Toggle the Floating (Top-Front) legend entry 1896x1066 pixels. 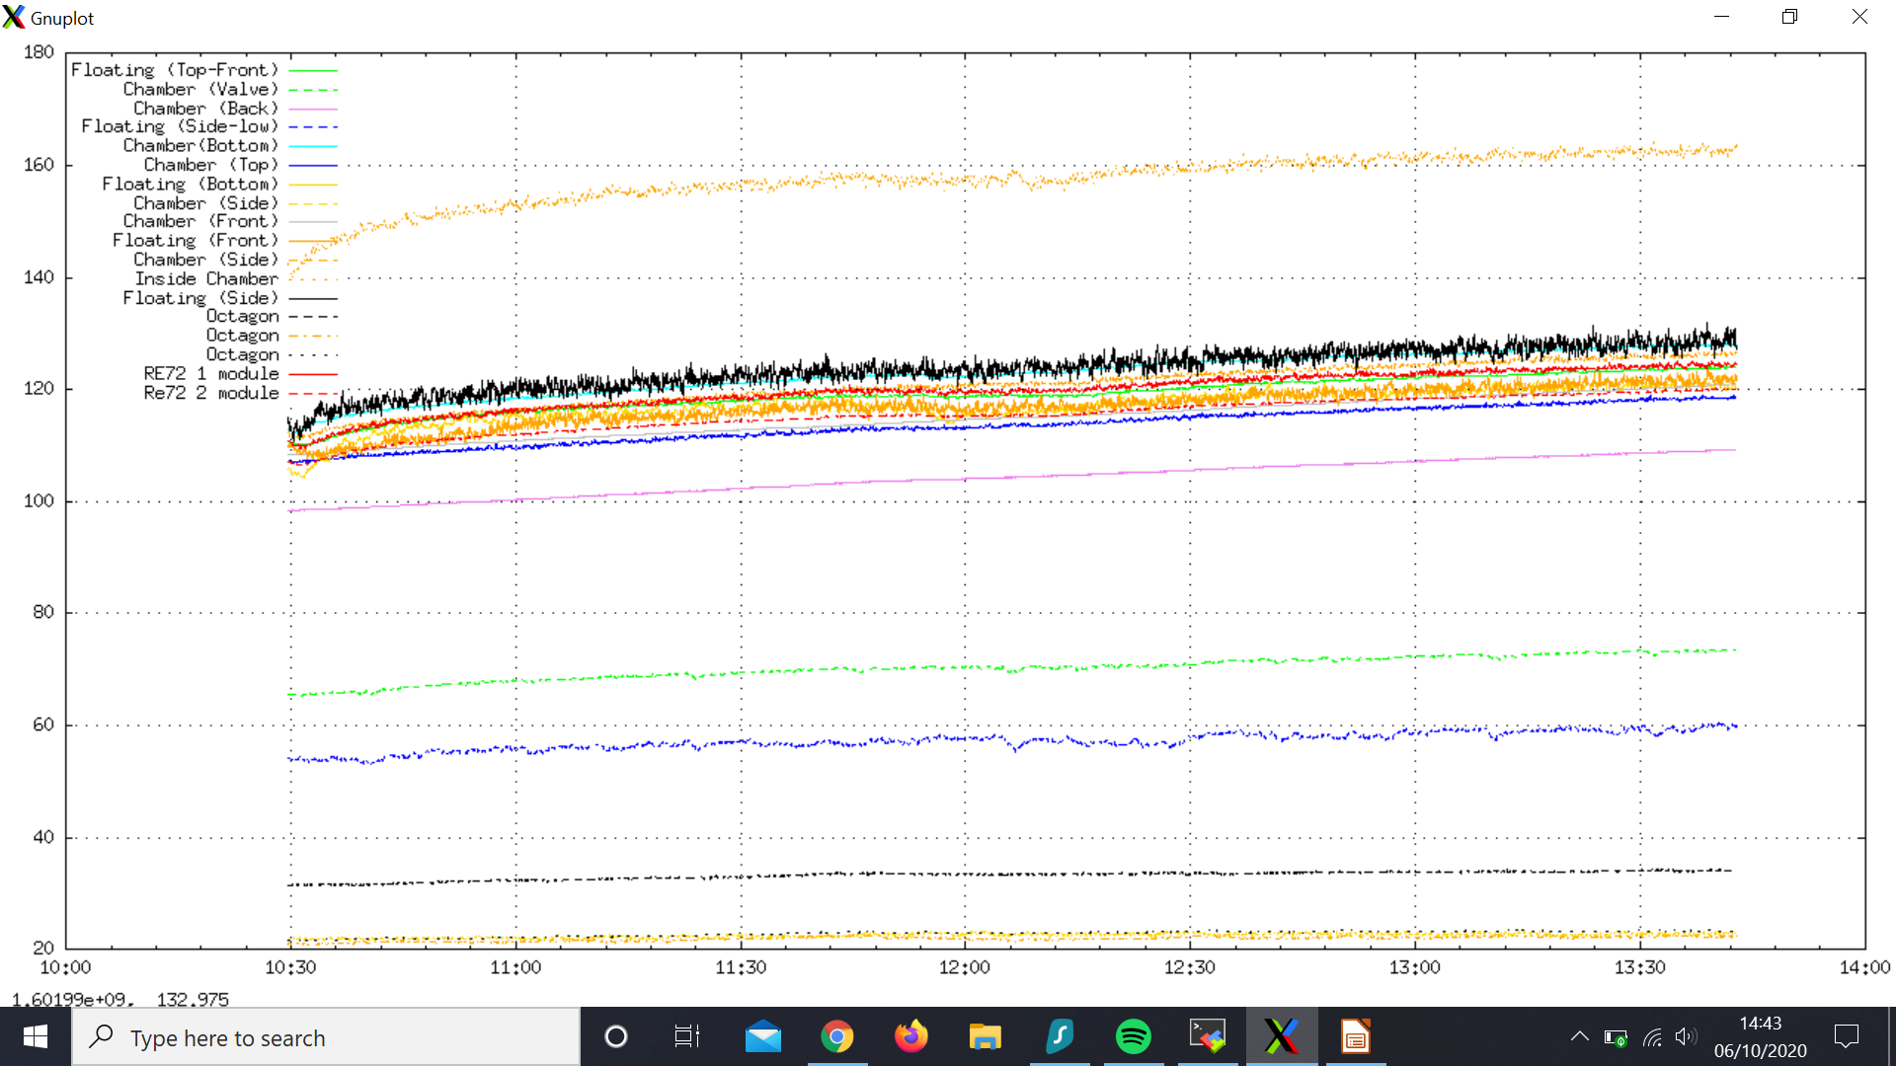[175, 70]
